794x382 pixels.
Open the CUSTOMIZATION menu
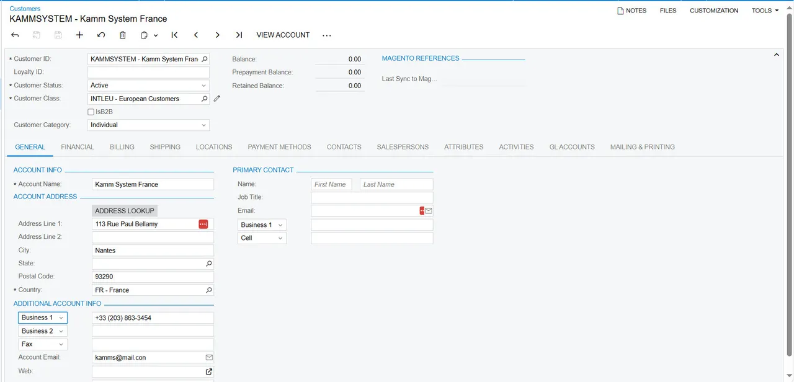coord(714,11)
